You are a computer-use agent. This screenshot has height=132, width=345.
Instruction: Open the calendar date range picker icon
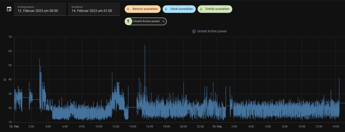(9, 9)
